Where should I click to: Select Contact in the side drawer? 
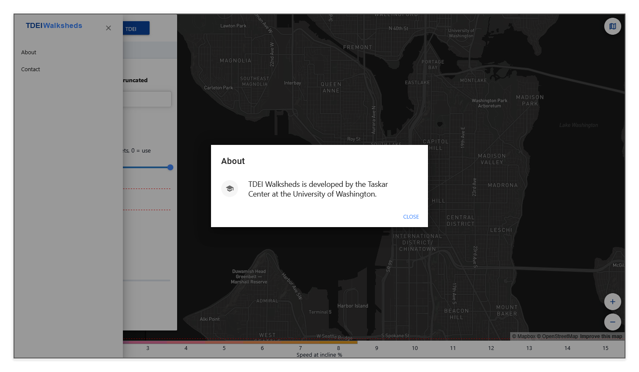tap(31, 69)
